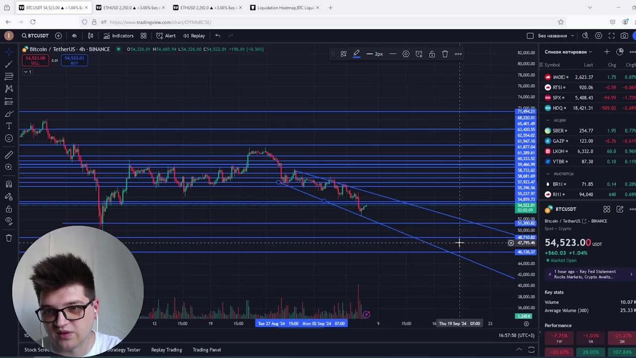The width and height of the screenshot is (636, 358).
Task: Switch to the Trading Panel tab
Action: tap(207, 350)
